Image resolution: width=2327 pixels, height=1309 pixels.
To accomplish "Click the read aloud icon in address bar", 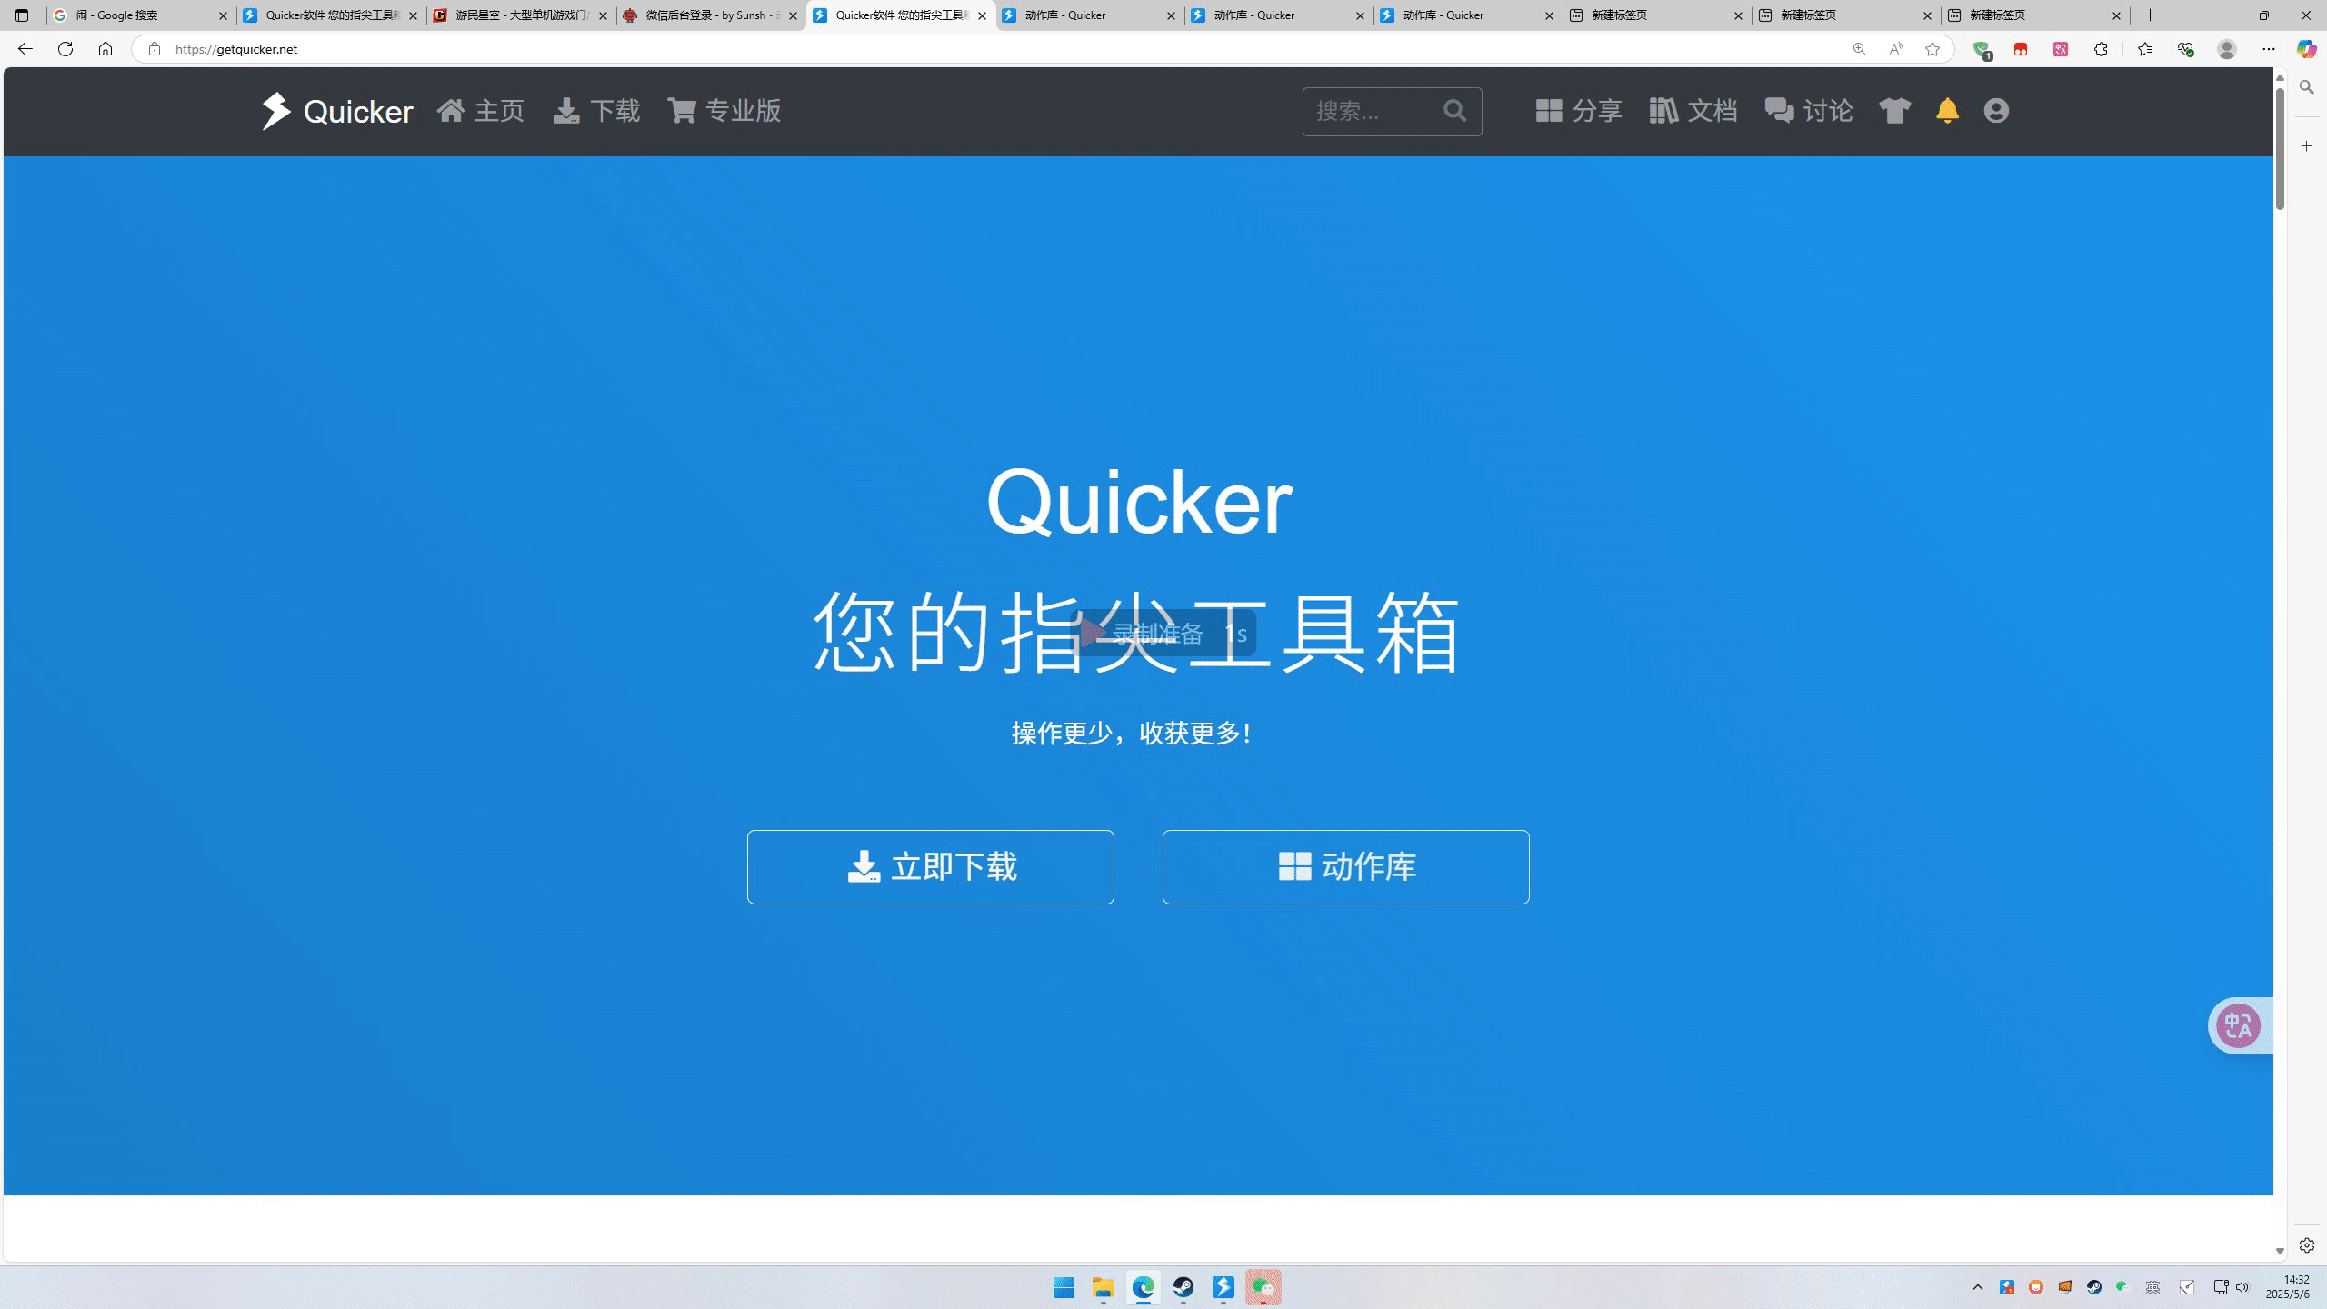I will [x=1895, y=49].
